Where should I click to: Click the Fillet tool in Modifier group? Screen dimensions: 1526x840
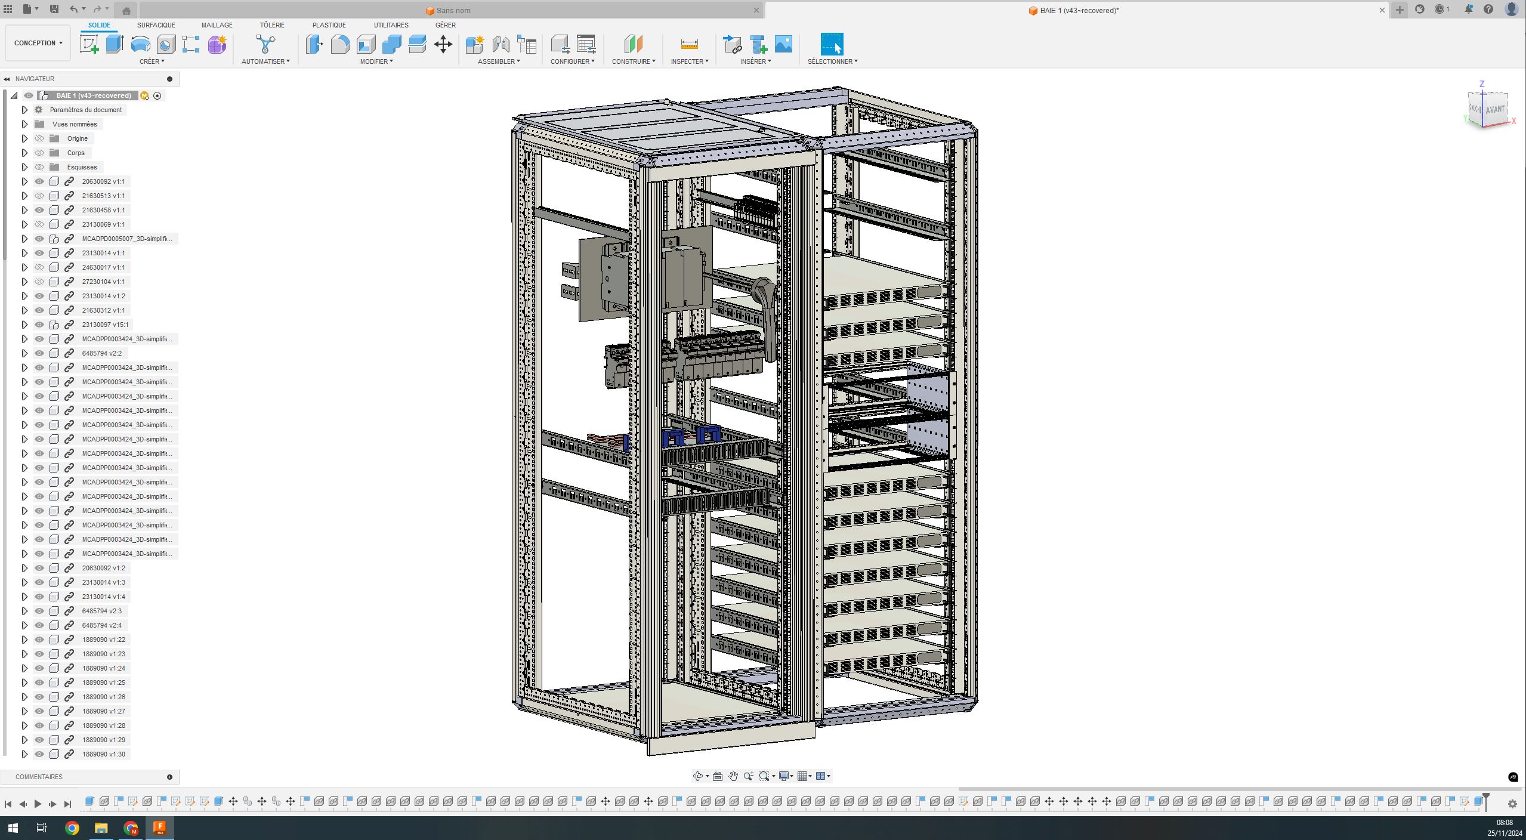point(340,44)
